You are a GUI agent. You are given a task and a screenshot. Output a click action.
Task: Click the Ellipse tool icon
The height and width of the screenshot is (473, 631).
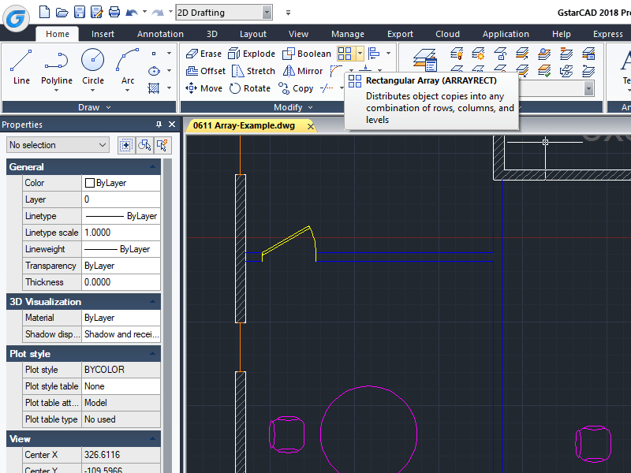[154, 71]
